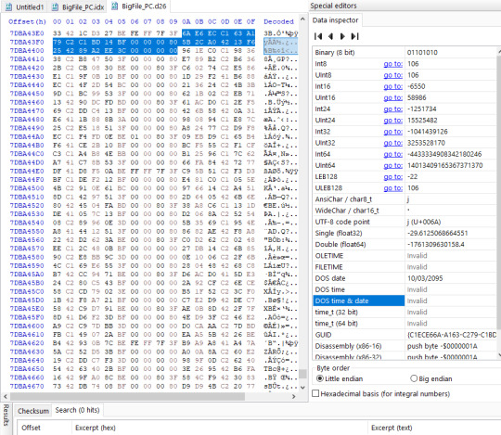Select the UTF-8 code point row

(x=405, y=222)
